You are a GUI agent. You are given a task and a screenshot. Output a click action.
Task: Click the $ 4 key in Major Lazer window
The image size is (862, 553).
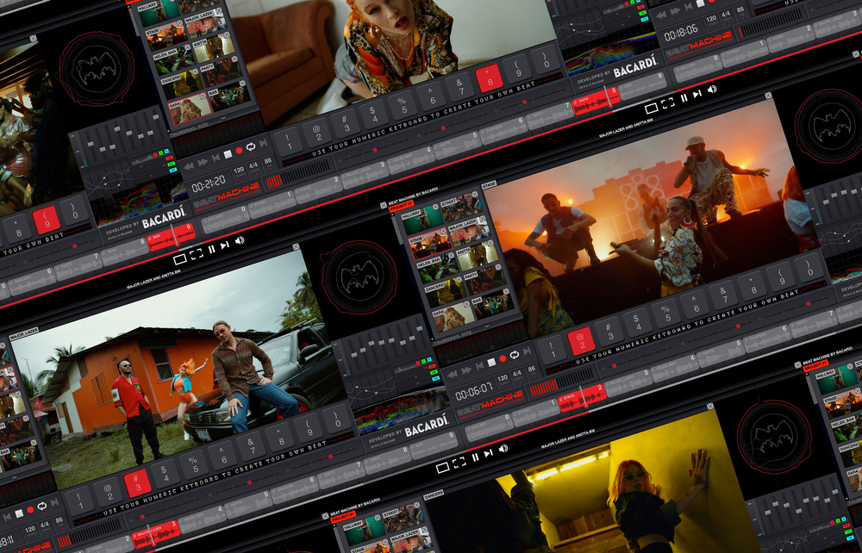[165, 472]
